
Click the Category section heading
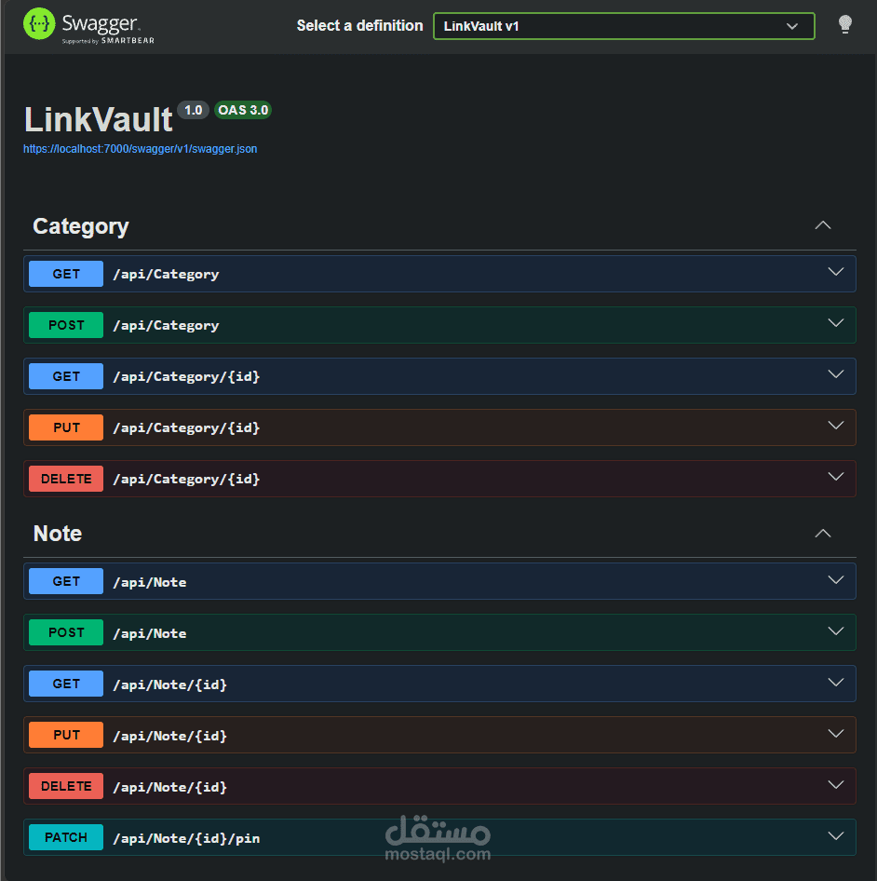coord(81,226)
